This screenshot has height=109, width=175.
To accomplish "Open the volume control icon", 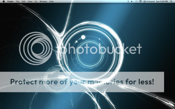I will point(132,1).
